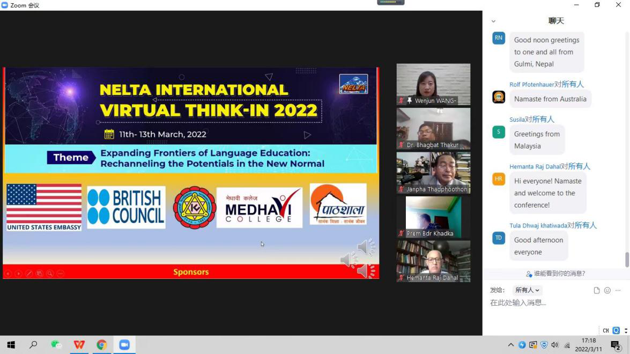The image size is (630, 354).
Task: Toggle the CH input language indicator
Action: [x=606, y=330]
